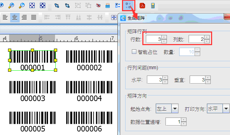The height and width of the screenshot is (135, 230).
Task: Select align text right
Action: coord(24,17)
